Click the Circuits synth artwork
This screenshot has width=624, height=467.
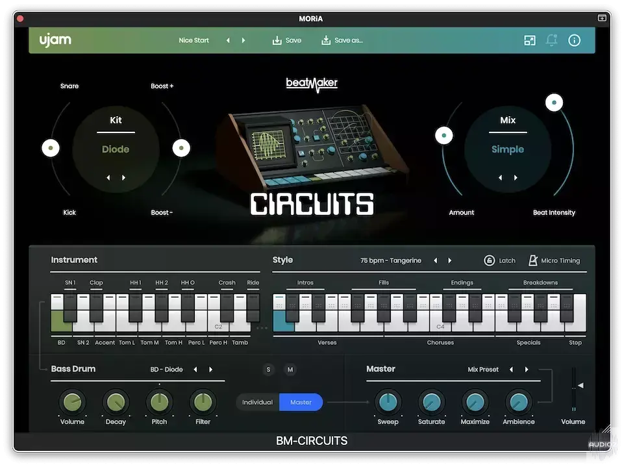pyautogui.click(x=312, y=147)
